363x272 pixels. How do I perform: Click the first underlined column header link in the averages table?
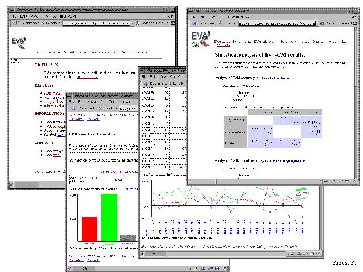coord(111,172)
